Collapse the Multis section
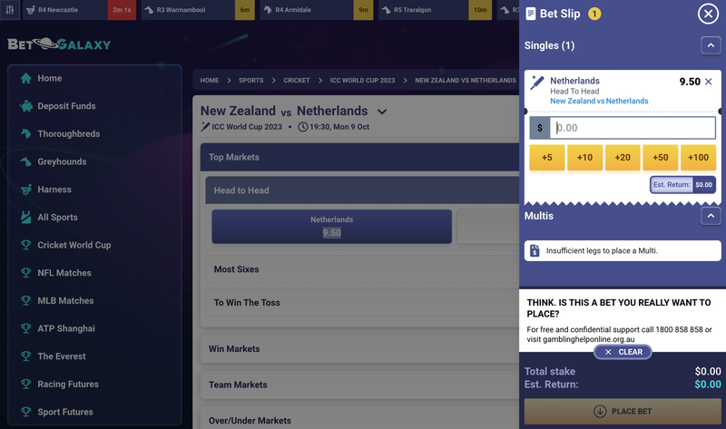 tap(710, 216)
